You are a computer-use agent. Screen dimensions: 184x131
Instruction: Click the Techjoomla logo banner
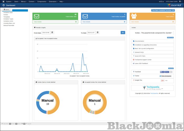[x=152, y=88]
